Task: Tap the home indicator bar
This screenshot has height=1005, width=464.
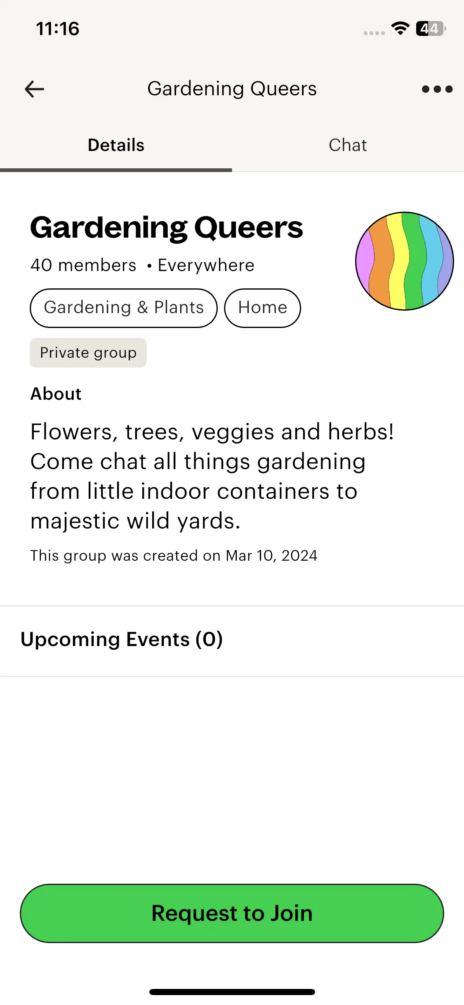Action: (232, 992)
